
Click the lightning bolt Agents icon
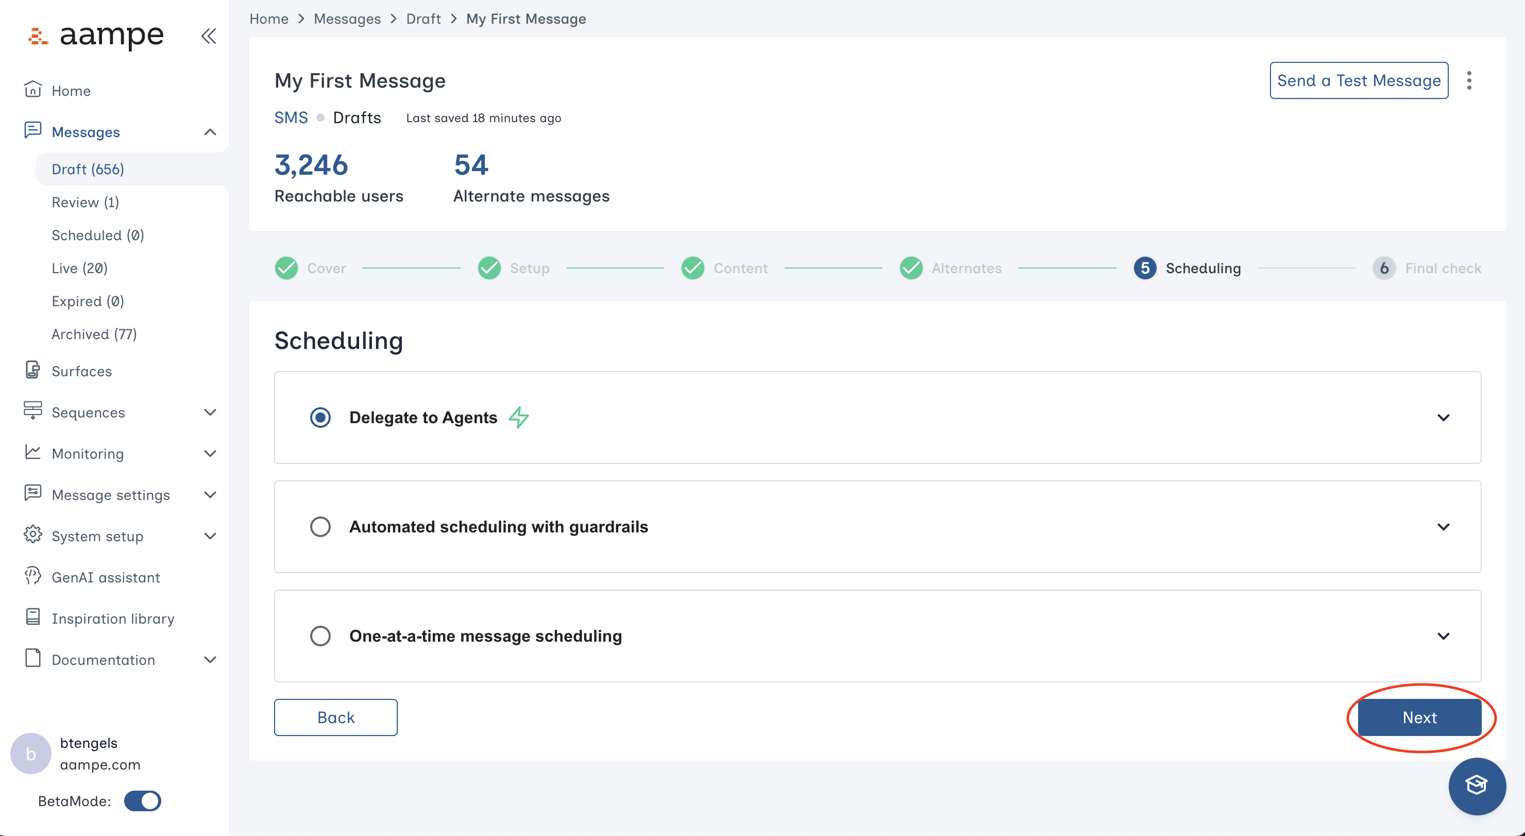[x=519, y=417]
